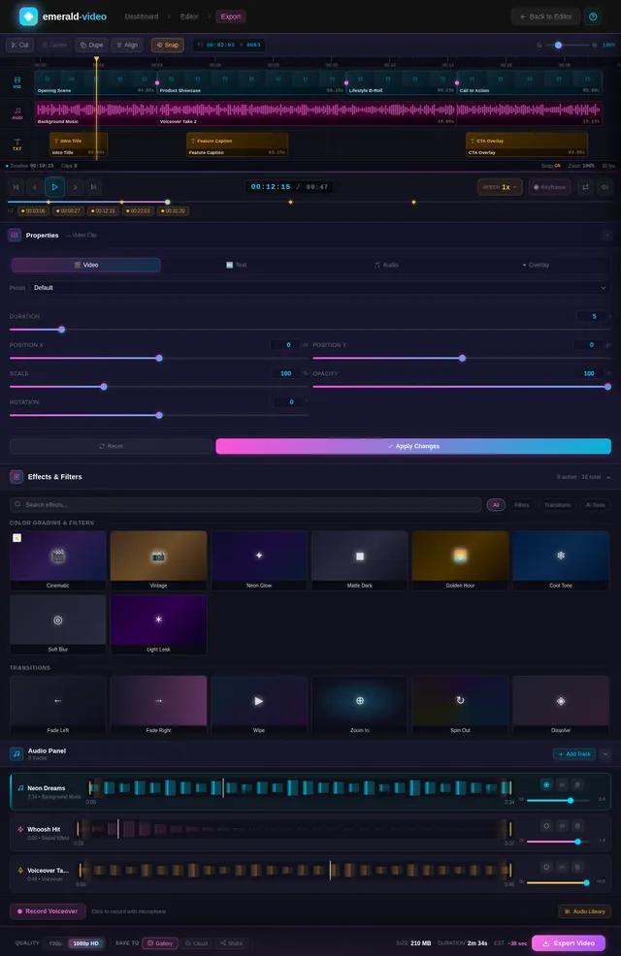Image resolution: width=621 pixels, height=956 pixels.
Task: Toggle solo on the Voiceover track
Action: [546, 867]
